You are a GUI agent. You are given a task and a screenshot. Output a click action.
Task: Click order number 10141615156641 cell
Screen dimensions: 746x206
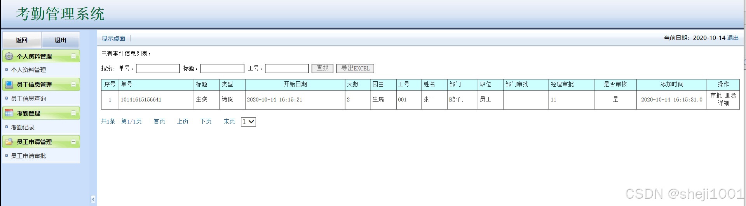tap(157, 100)
